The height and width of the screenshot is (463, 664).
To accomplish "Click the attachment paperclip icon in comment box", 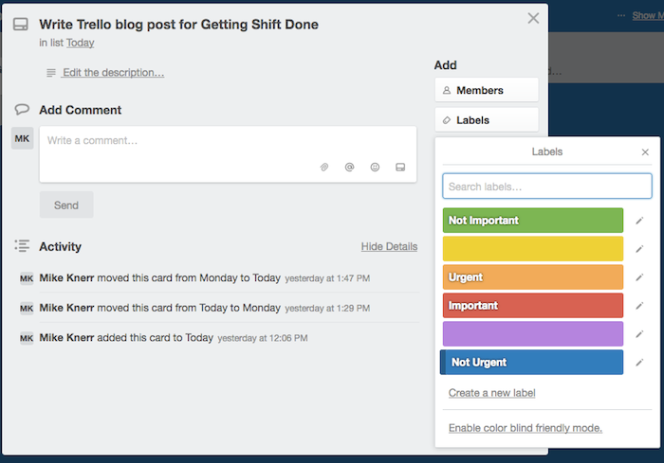I will 324,167.
